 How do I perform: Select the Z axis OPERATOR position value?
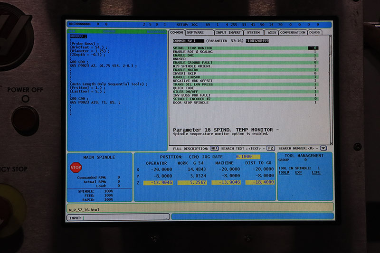155,182
